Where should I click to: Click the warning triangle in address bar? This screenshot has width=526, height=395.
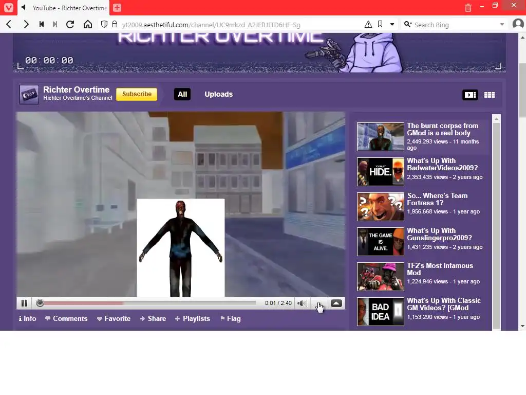(368, 24)
